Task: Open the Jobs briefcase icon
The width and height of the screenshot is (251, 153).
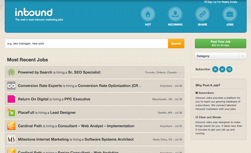Action: (x=230, y=14)
